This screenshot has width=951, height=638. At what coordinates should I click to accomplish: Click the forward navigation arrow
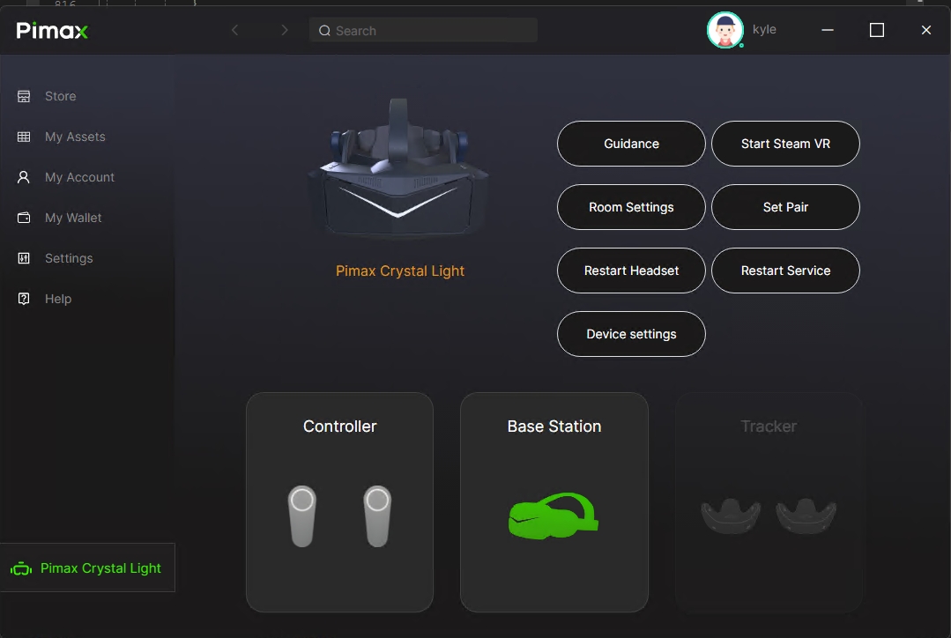coord(284,30)
